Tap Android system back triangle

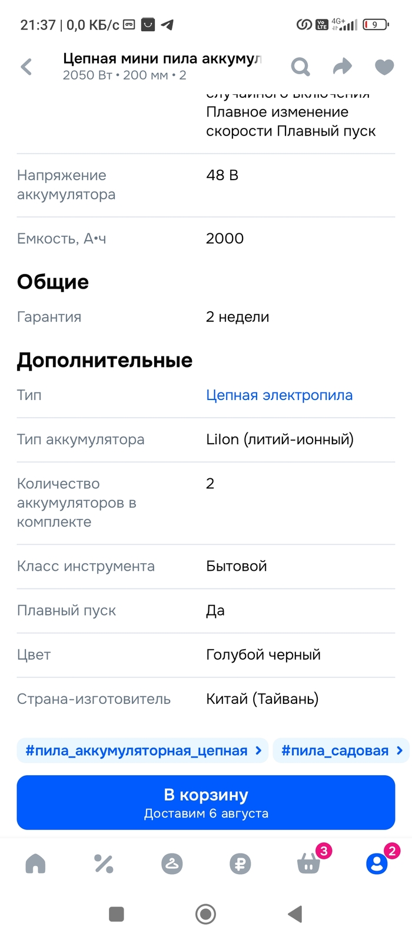pyautogui.click(x=295, y=914)
